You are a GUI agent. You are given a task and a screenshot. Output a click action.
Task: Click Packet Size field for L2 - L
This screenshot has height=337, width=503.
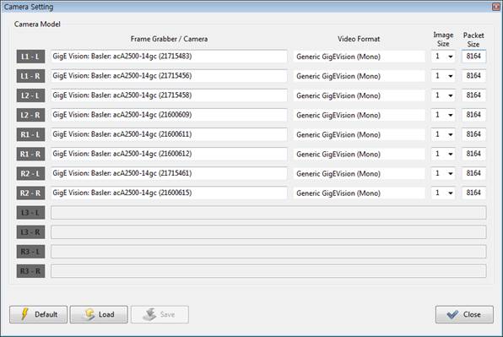(473, 95)
